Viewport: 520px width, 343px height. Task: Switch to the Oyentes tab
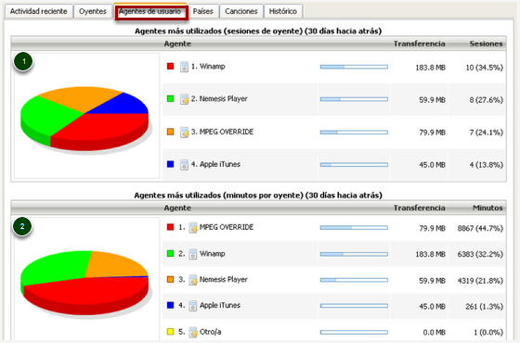[x=93, y=11]
